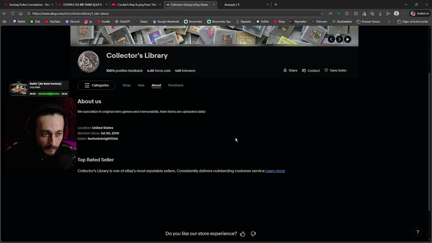Screen dimensions: 432x243
Task: Open a new browser tab
Action: (x=276, y=5)
